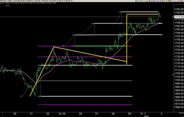Click the Aug month label on time axis
Viewport: 184px width, 117px height.
pos(146,116)
